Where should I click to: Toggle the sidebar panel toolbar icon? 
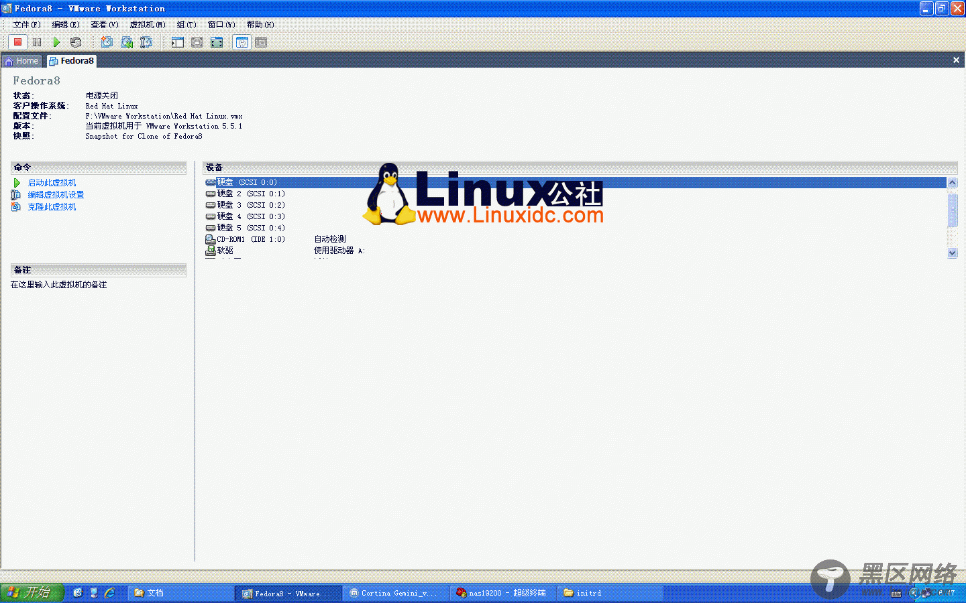tap(177, 42)
